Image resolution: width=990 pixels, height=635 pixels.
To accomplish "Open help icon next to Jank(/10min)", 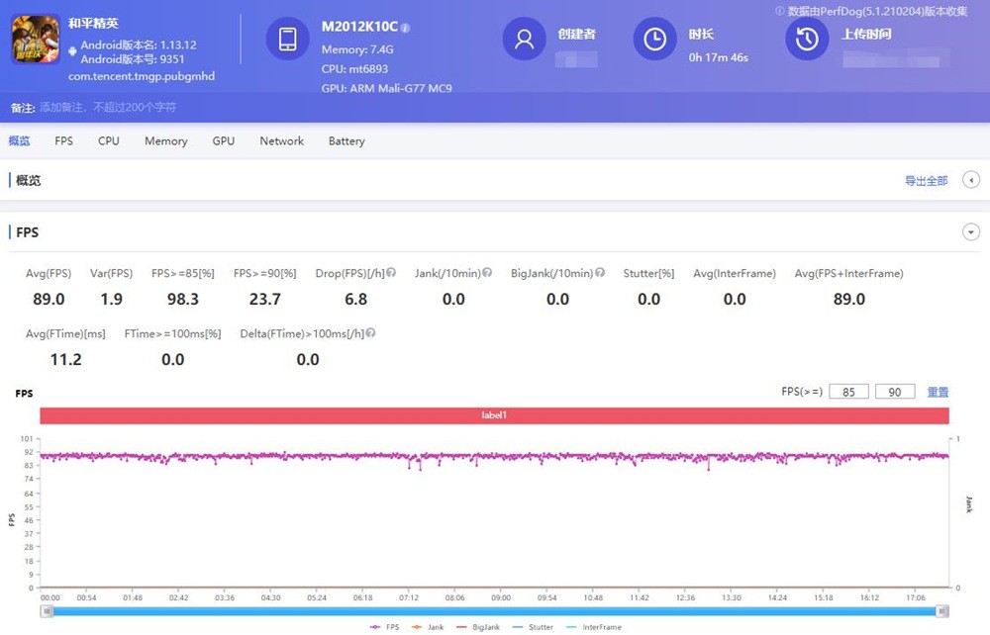I will pos(487,272).
